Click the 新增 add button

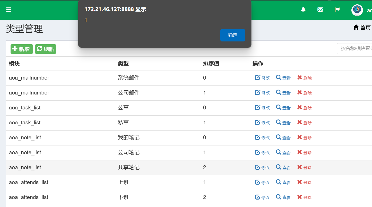[22, 49]
